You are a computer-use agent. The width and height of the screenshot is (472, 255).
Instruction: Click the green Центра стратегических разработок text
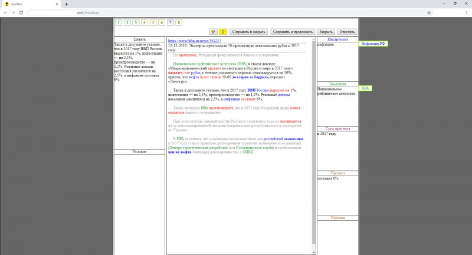click(198, 148)
